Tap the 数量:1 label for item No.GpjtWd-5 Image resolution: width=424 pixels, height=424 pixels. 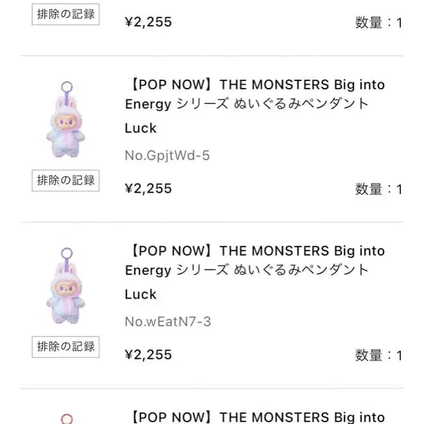click(378, 189)
